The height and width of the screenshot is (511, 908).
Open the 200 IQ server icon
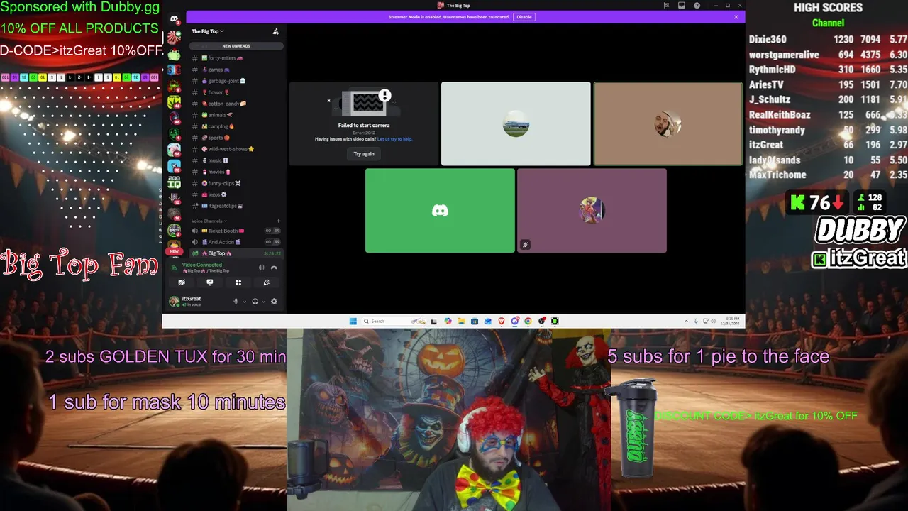coord(174,182)
